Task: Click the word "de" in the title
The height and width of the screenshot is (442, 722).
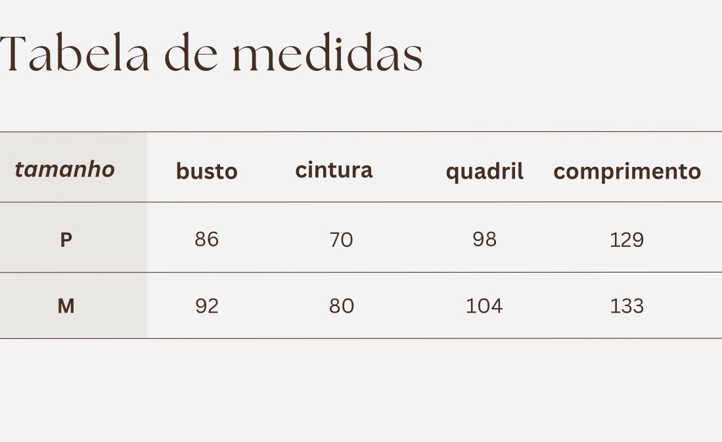Action: point(191,54)
